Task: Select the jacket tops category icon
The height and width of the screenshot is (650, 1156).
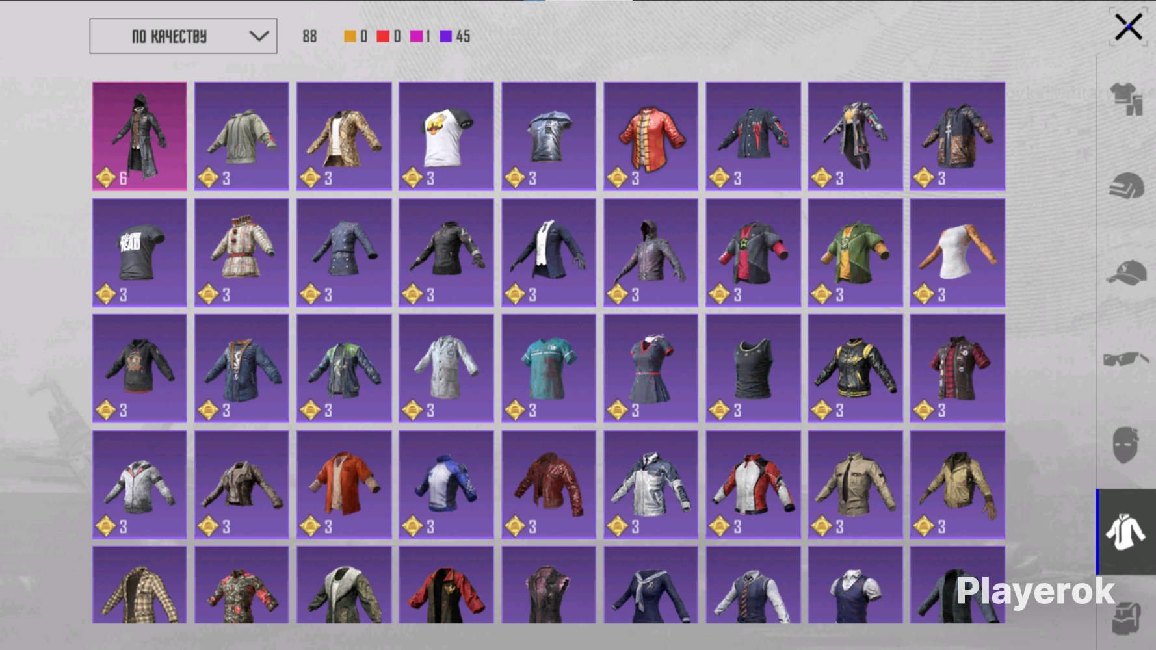Action: coord(1126,532)
